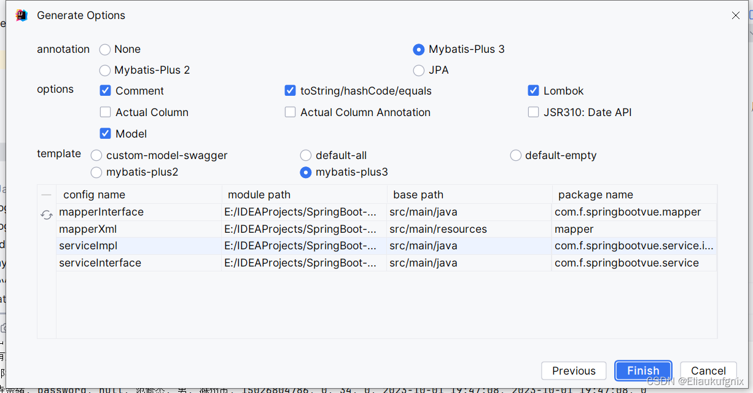Click the config name column header
This screenshot has width=753, height=393.
139,195
